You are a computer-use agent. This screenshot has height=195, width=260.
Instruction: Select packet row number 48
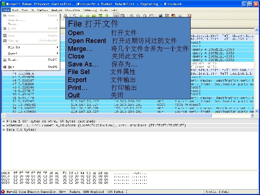[128, 87]
